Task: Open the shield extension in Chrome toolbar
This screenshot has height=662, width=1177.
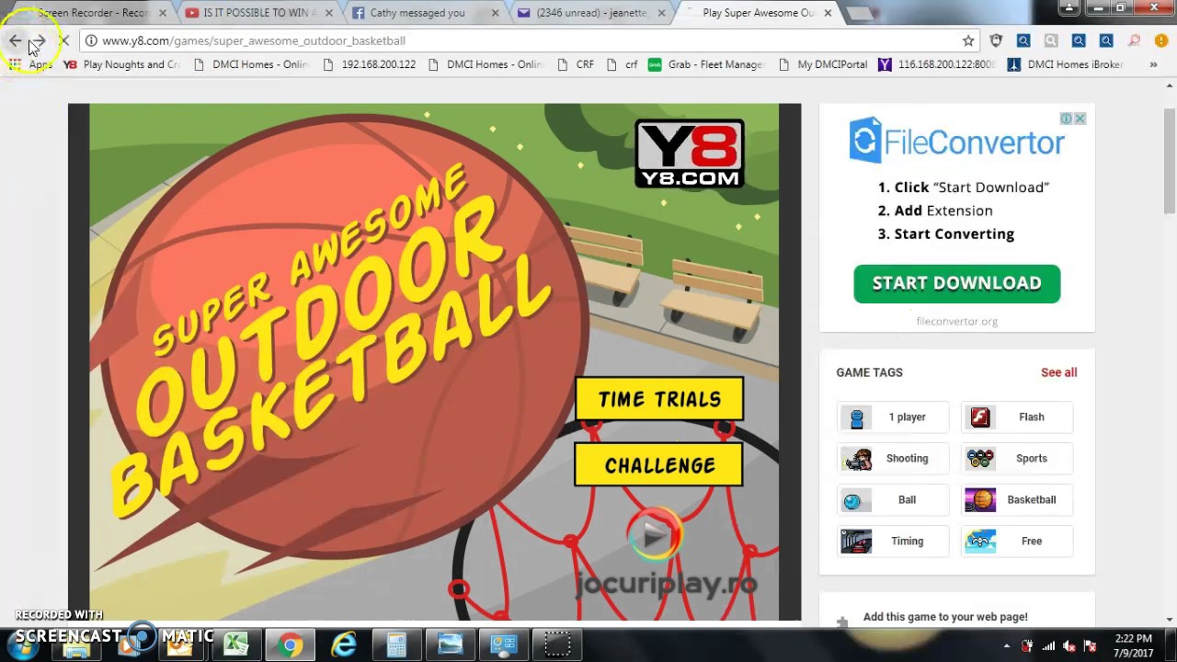Action: 996,40
